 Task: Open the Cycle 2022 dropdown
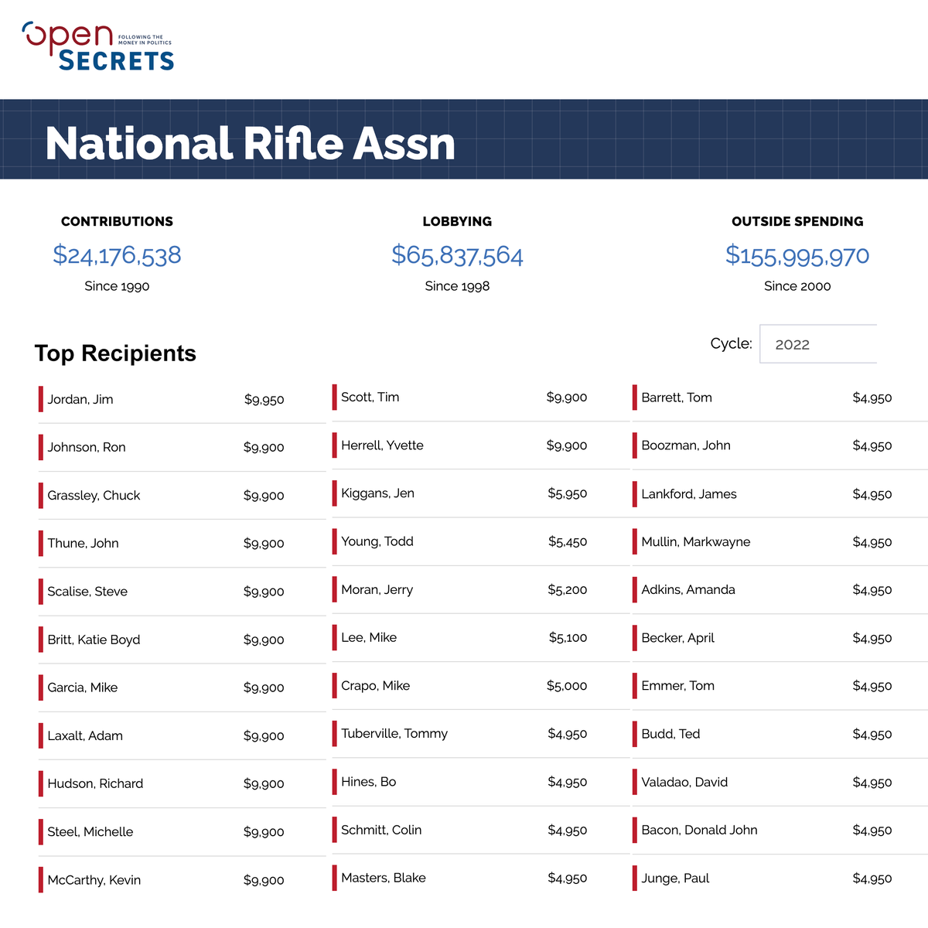[x=818, y=344]
